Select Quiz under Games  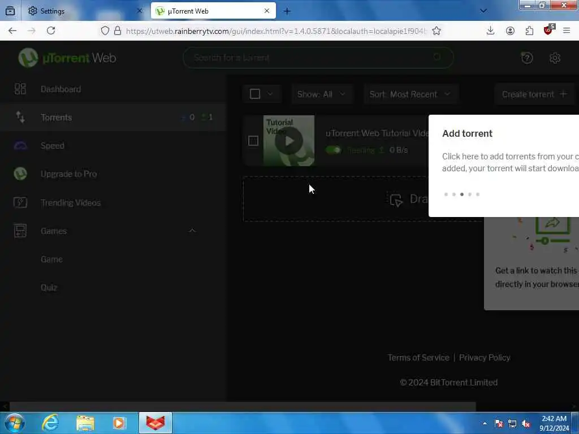[49, 287]
